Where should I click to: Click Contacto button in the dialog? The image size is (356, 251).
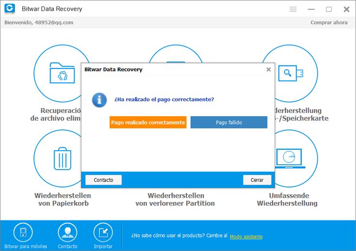[104, 180]
